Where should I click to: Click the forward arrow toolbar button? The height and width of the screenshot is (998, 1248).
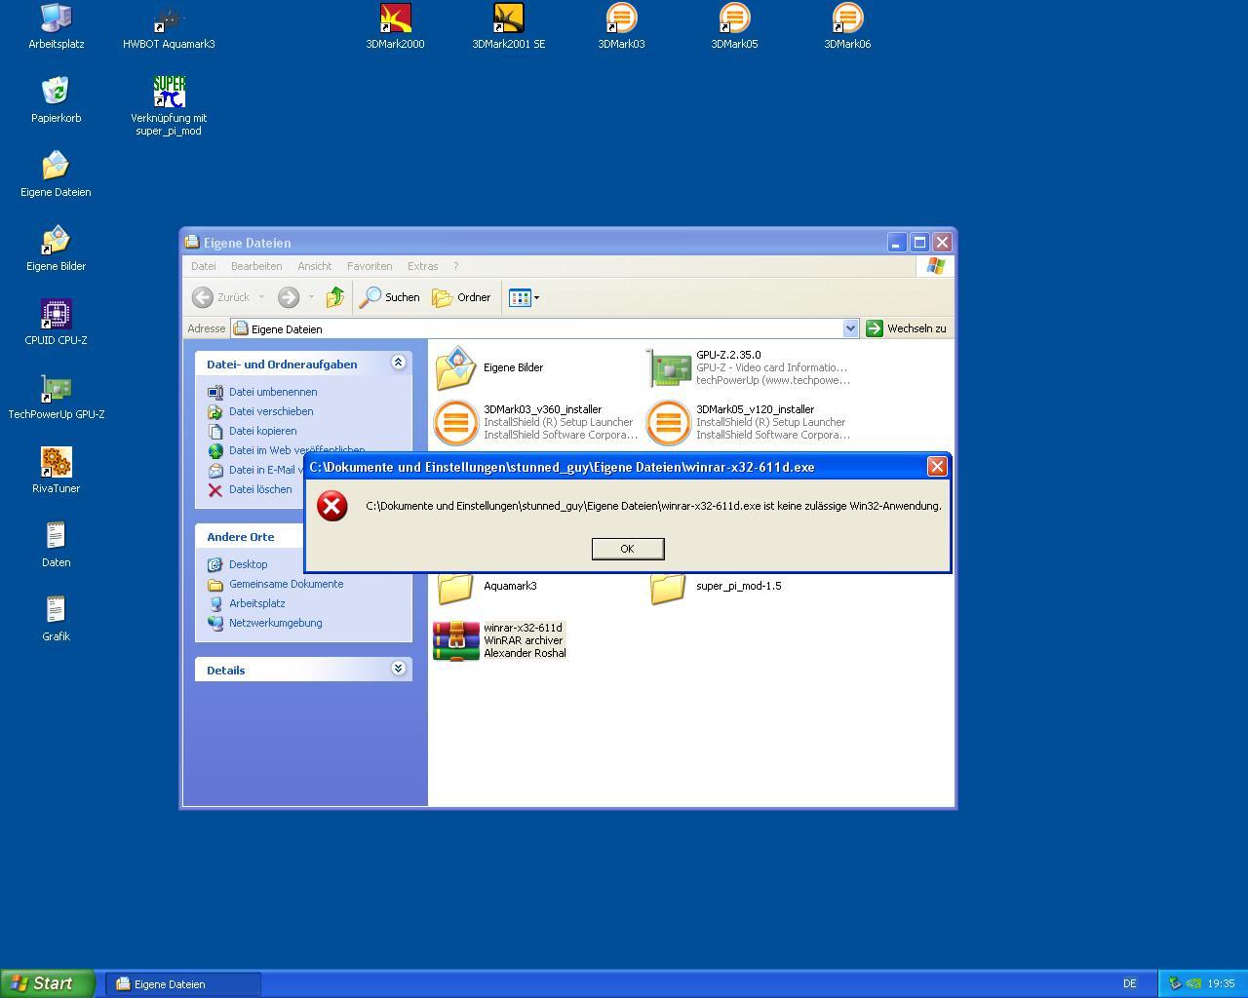click(x=288, y=297)
